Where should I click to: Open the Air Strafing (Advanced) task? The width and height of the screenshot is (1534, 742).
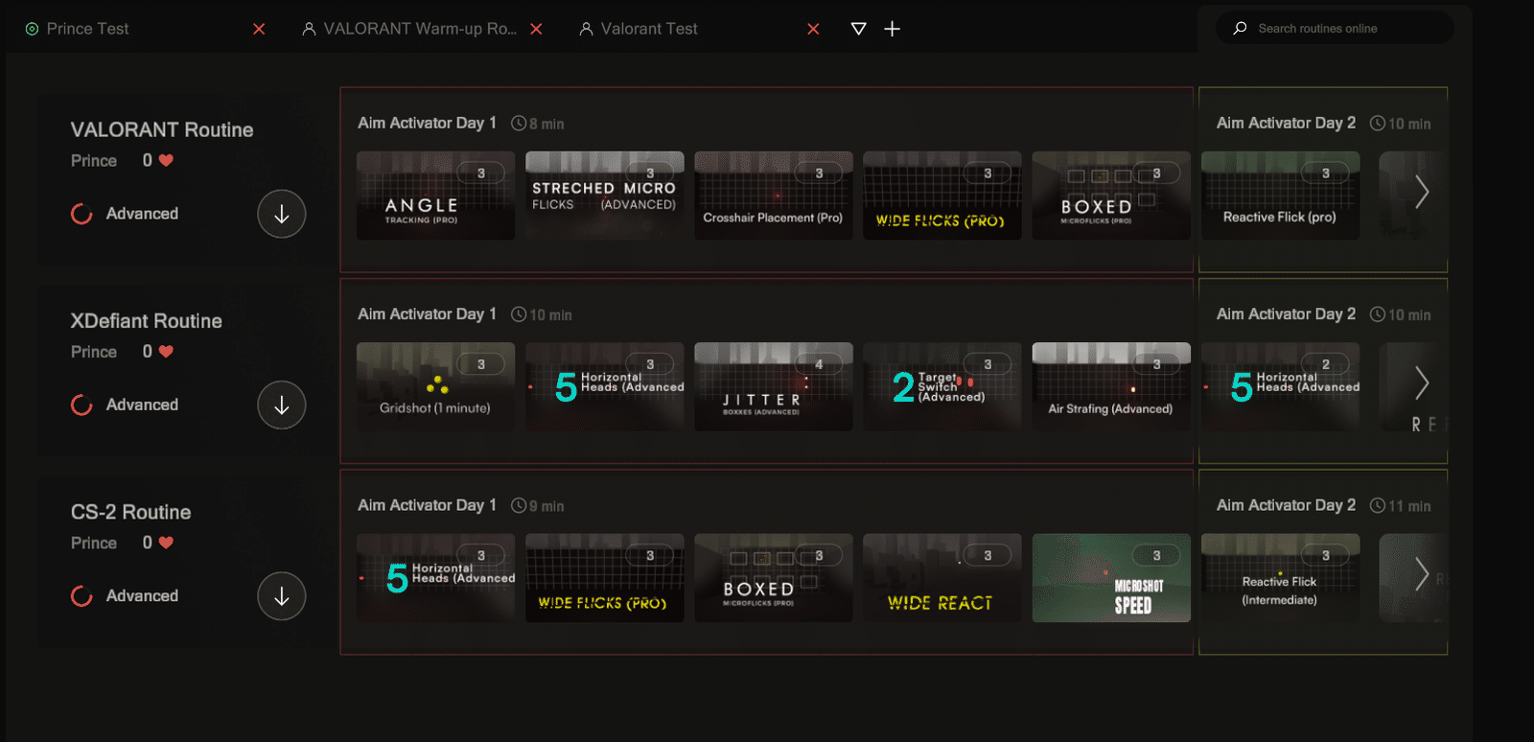1111,386
